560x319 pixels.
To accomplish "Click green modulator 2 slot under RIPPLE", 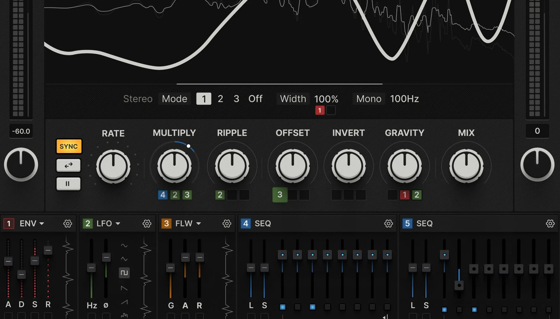I will click(220, 195).
